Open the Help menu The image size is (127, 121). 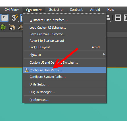click(111, 10)
